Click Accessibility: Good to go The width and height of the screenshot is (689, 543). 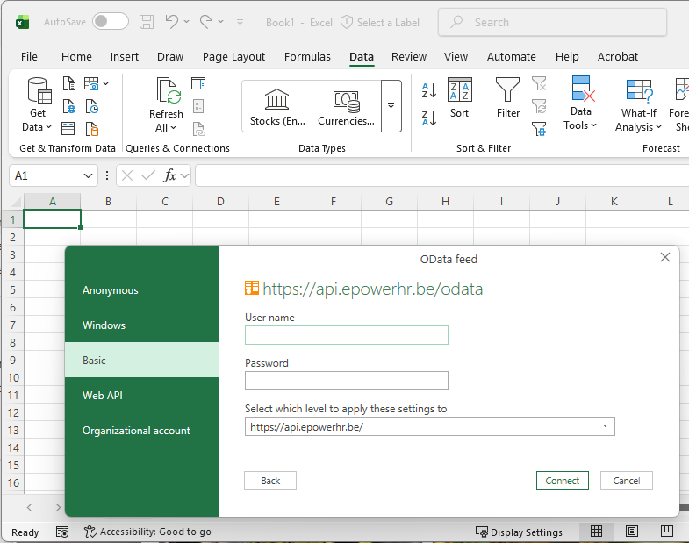click(147, 532)
